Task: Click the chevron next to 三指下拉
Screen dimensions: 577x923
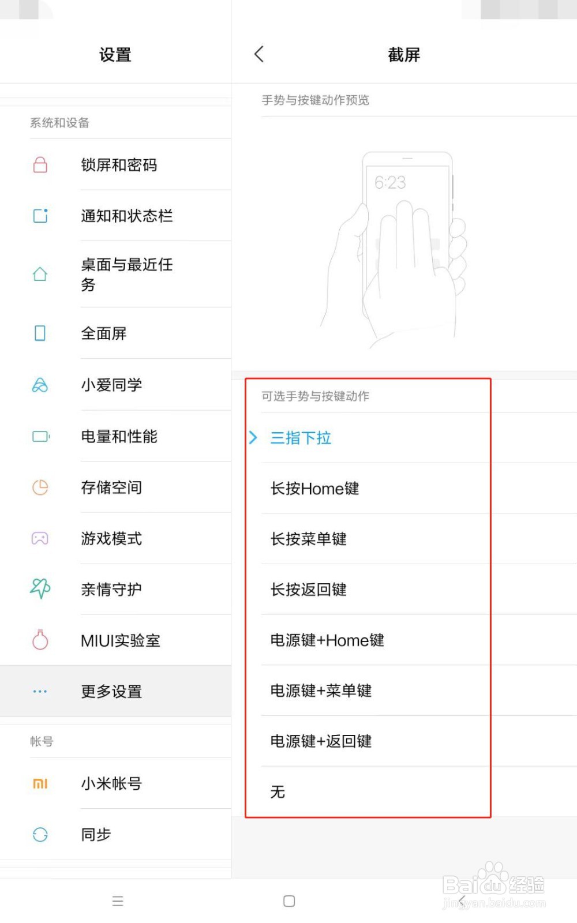Action: coord(253,438)
